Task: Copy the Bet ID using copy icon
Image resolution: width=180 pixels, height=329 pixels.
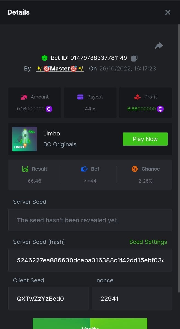Action: click(134, 58)
